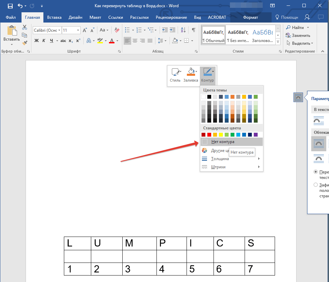Viewport: 329px width, 282px height.
Task: Switch to the Вставка ribbon tab
Action: pos(54,17)
